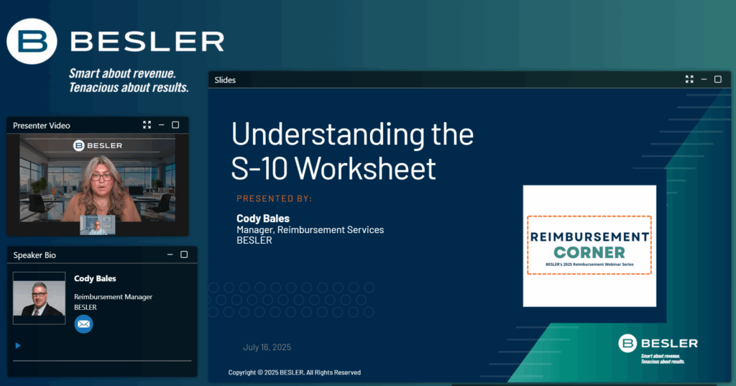Click slide title 'Understanding the S-10 Worksheet'
Screen dimensions: 736x386
click(352, 151)
